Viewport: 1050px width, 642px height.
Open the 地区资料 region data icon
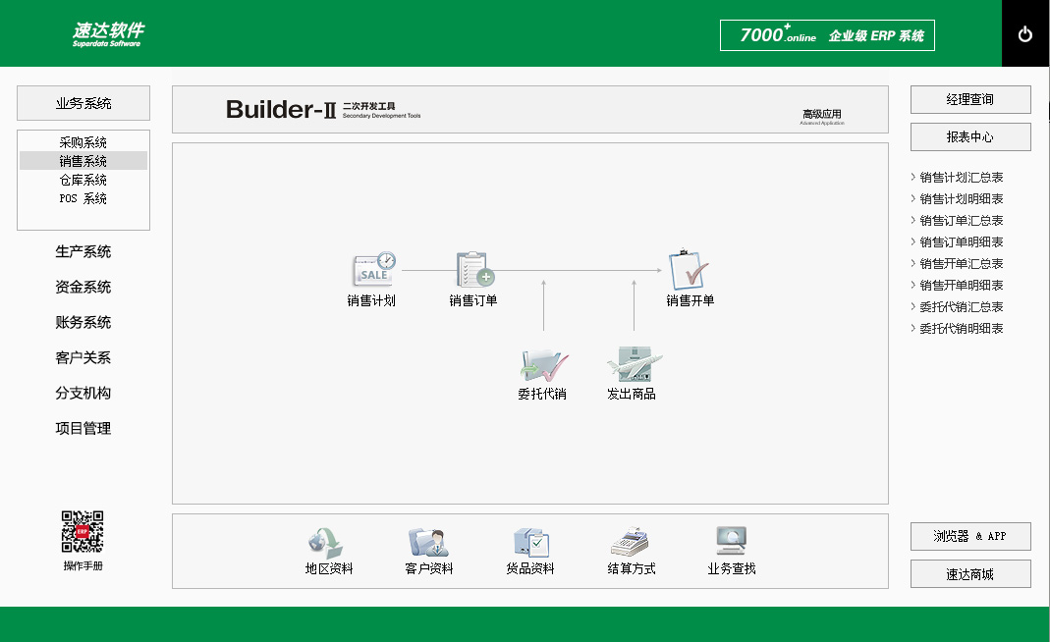327,543
